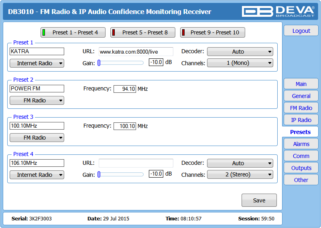This screenshot has width=321, height=228.
Task: Click the DB3010 page title text
Action: click(x=110, y=12)
